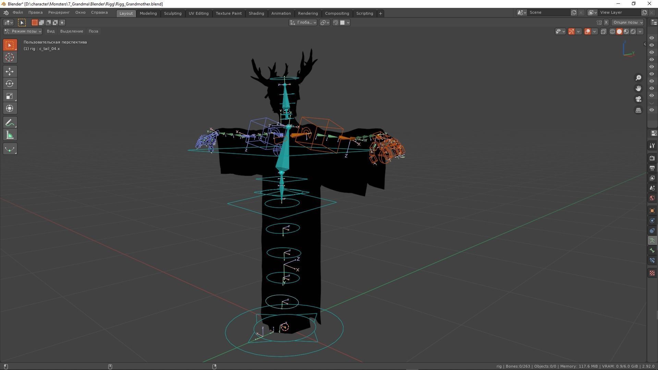
Task: Open Object Data Properties armature tab
Action: pyautogui.click(x=652, y=241)
